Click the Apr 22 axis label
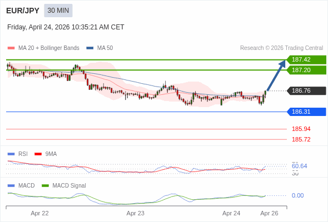The width and height of the screenshot is (328, 222). 39,213
